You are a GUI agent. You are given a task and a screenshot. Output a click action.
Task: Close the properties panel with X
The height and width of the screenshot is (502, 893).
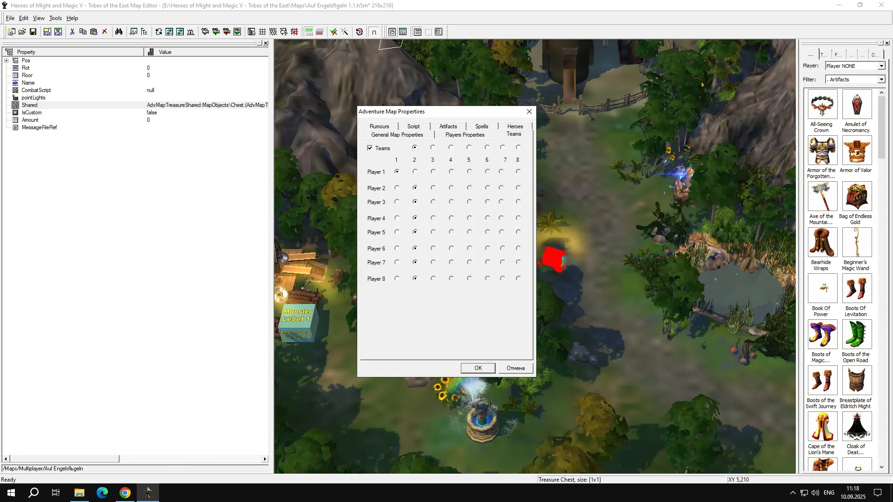pos(266,43)
